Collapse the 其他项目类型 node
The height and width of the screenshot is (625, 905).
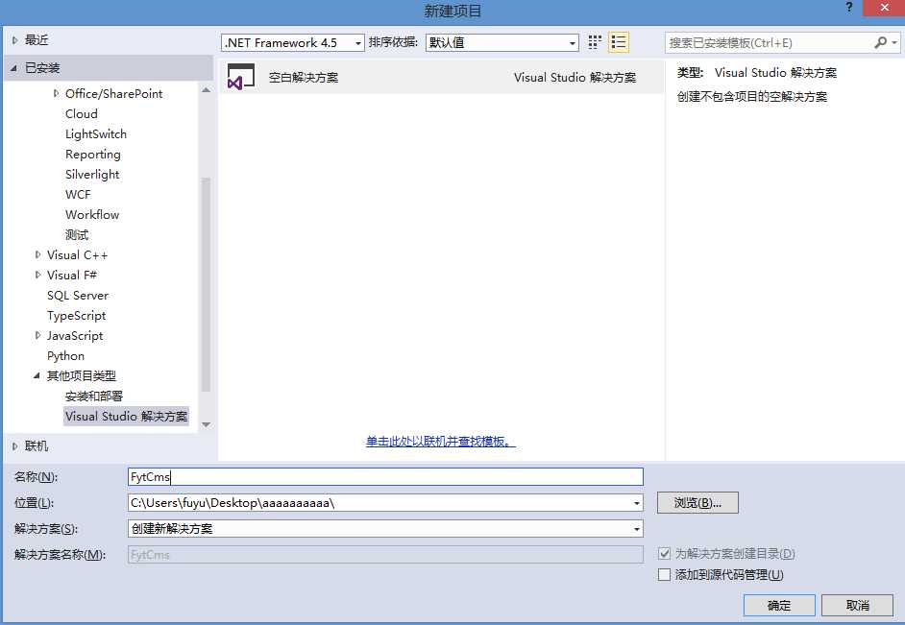point(37,376)
